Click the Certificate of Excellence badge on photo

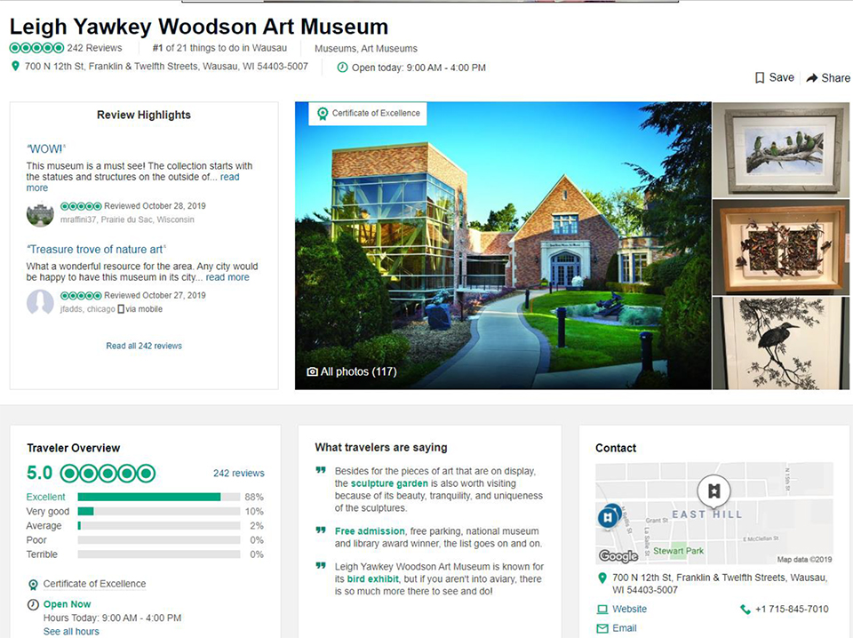(x=368, y=114)
